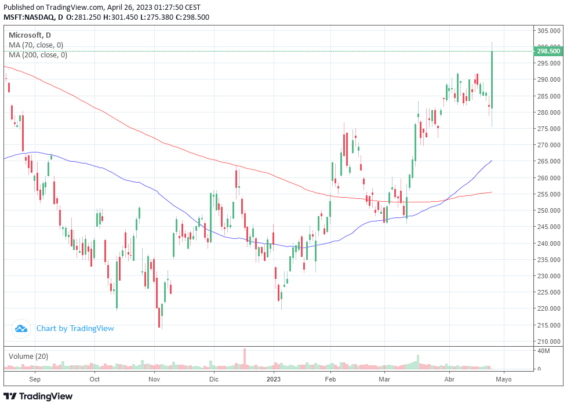Image resolution: width=567 pixels, height=407 pixels.
Task: Click the TradingView cloud logo icon
Action: pyautogui.click(x=21, y=329)
